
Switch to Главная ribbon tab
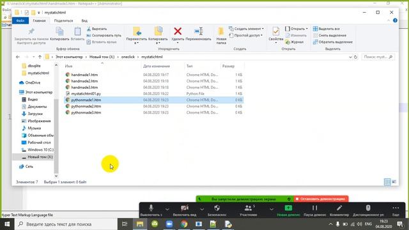point(39,20)
